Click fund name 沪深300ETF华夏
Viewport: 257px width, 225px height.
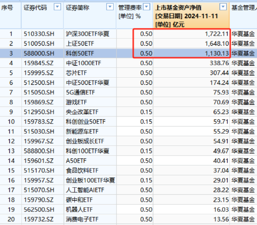point(87,34)
